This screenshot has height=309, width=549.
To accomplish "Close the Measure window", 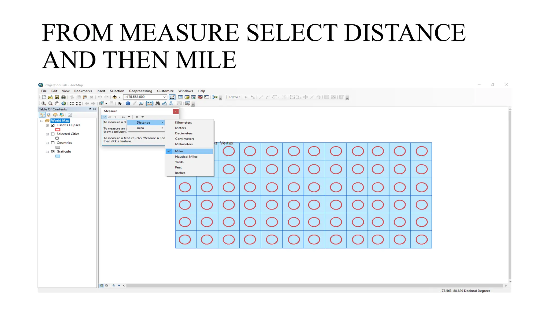I will (x=176, y=111).
